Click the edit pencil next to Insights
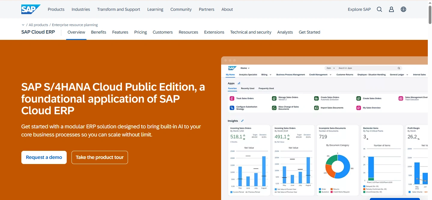Screen dimensions: 432x200 242,121
